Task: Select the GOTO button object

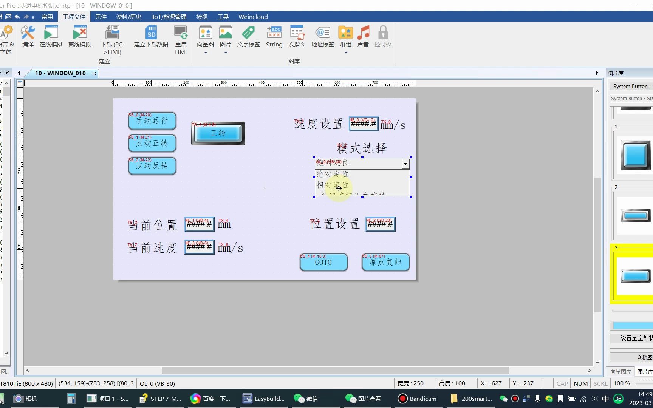Action: [324, 262]
